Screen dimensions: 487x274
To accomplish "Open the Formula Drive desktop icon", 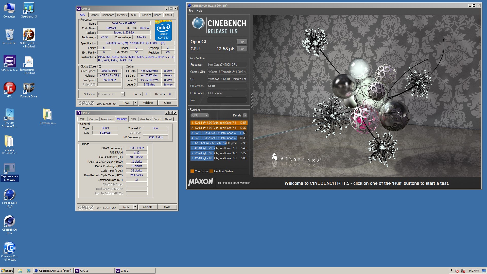I will pyautogui.click(x=29, y=90).
